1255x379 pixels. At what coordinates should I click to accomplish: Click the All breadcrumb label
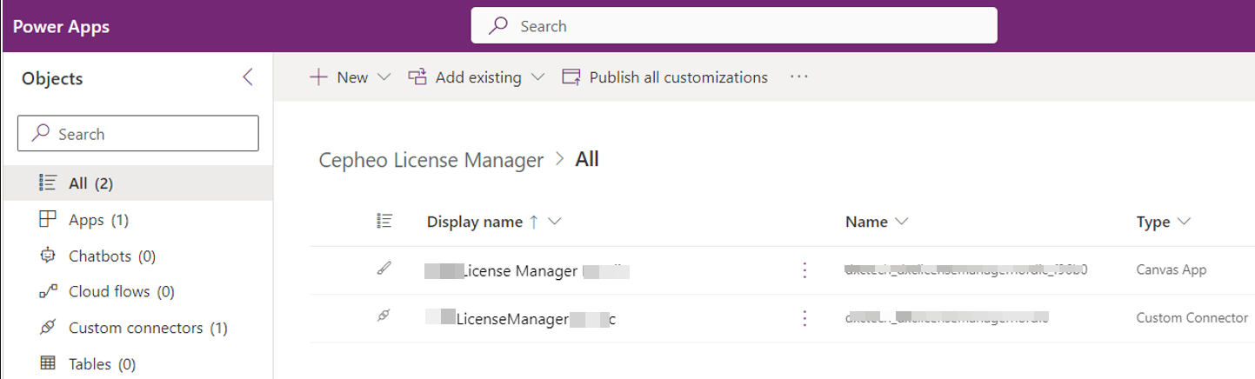[x=587, y=160]
